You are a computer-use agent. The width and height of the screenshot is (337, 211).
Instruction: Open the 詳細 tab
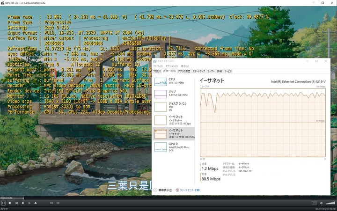(220, 71)
